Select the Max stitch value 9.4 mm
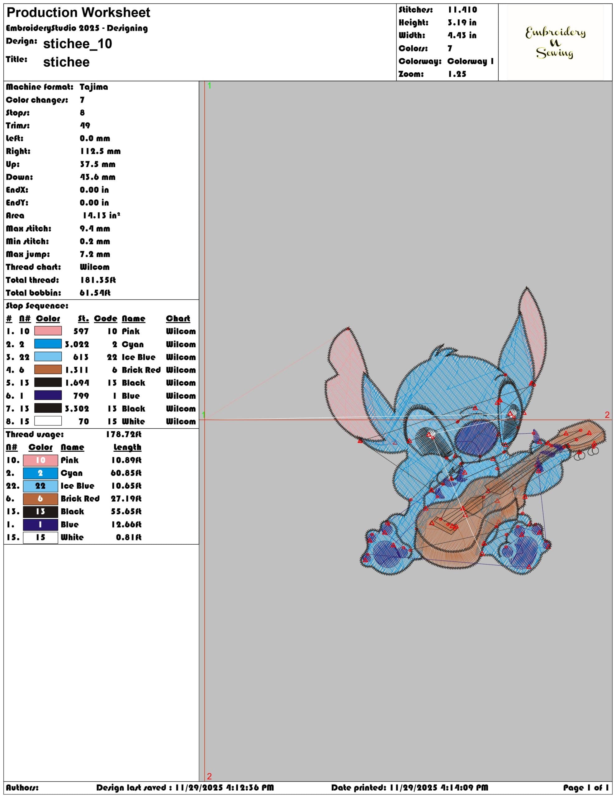Image resolution: width=616 pixels, height=798 pixels. point(95,229)
